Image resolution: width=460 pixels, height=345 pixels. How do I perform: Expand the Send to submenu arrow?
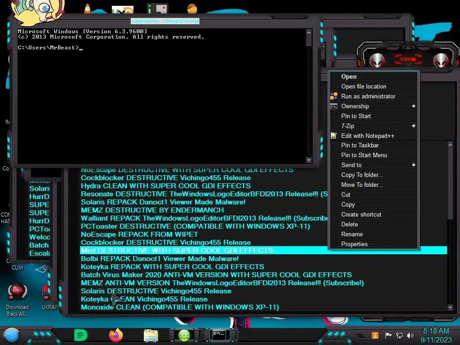[x=413, y=165]
